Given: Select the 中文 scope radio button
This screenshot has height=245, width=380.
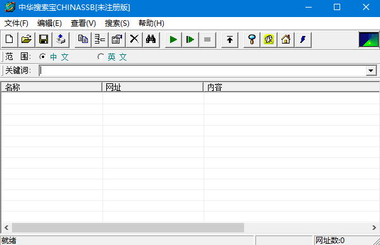Looking at the screenshot, I should pyautogui.click(x=42, y=57).
